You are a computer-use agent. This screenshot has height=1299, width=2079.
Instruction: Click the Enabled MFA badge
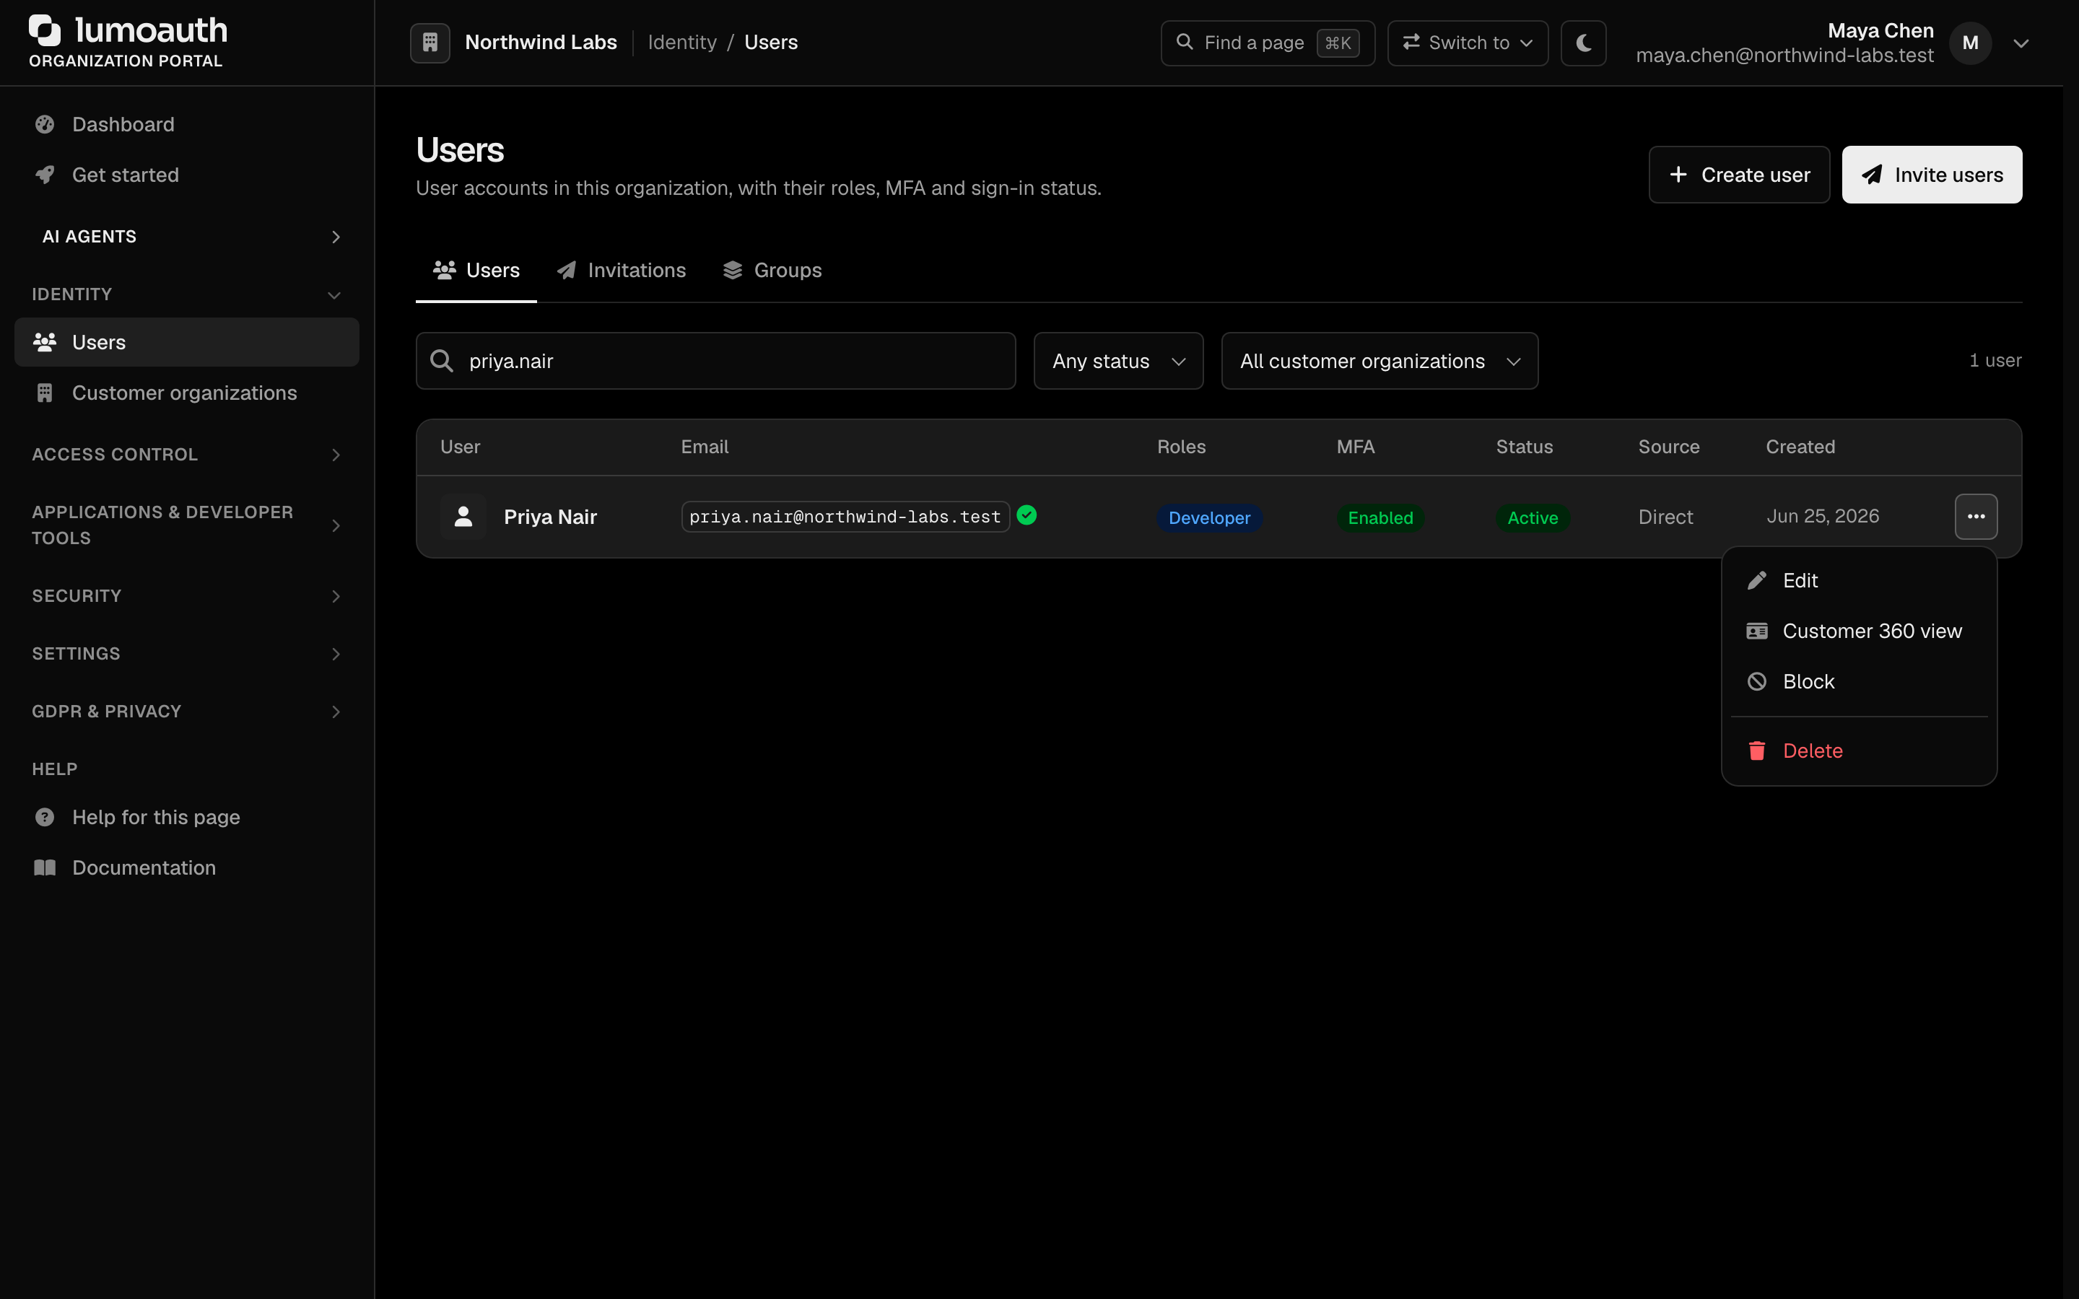[x=1380, y=517]
